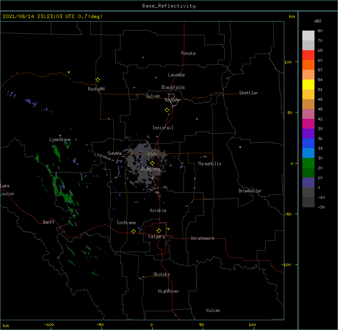
Task: Select the ThreeHills label
Action: click(x=209, y=164)
